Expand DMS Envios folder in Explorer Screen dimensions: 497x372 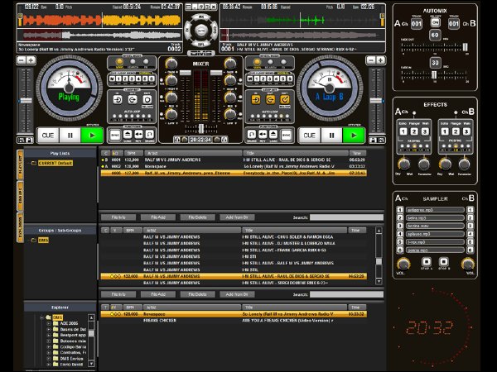click(49, 359)
